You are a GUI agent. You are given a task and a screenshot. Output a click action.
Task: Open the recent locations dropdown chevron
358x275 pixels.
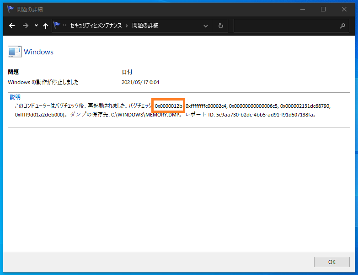tap(36, 26)
